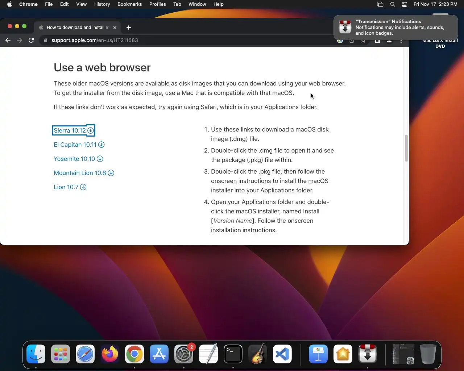This screenshot has width=464, height=371.
Task: Open System Settings from the Dock
Action: pyautogui.click(x=184, y=354)
